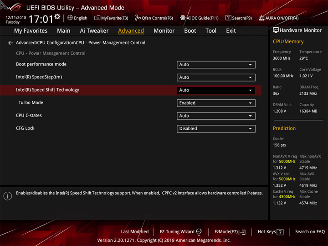Click the 36x ratio value
Viewport: 328px width, 246px height.
276,94
